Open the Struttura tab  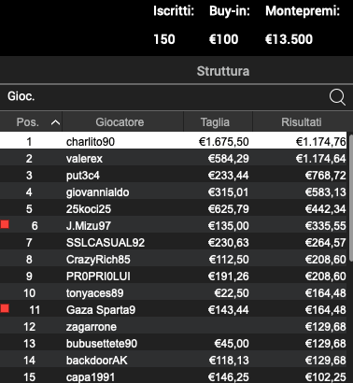click(223, 71)
